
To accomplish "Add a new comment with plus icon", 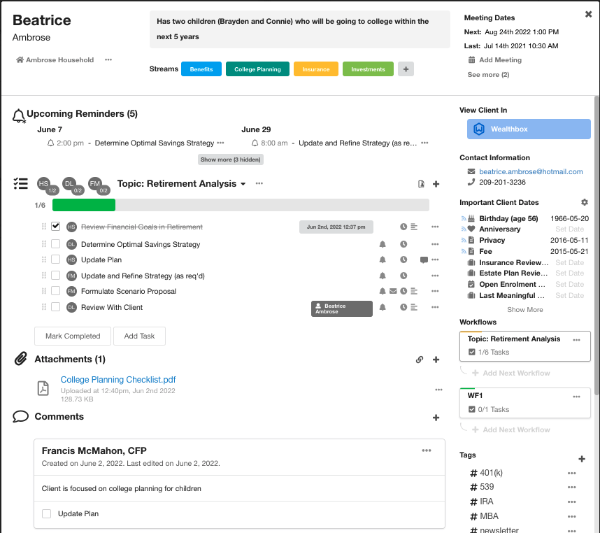I will pyautogui.click(x=436, y=418).
